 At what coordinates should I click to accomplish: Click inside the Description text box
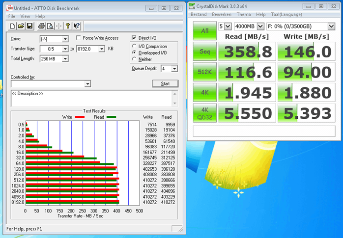tap(91, 98)
